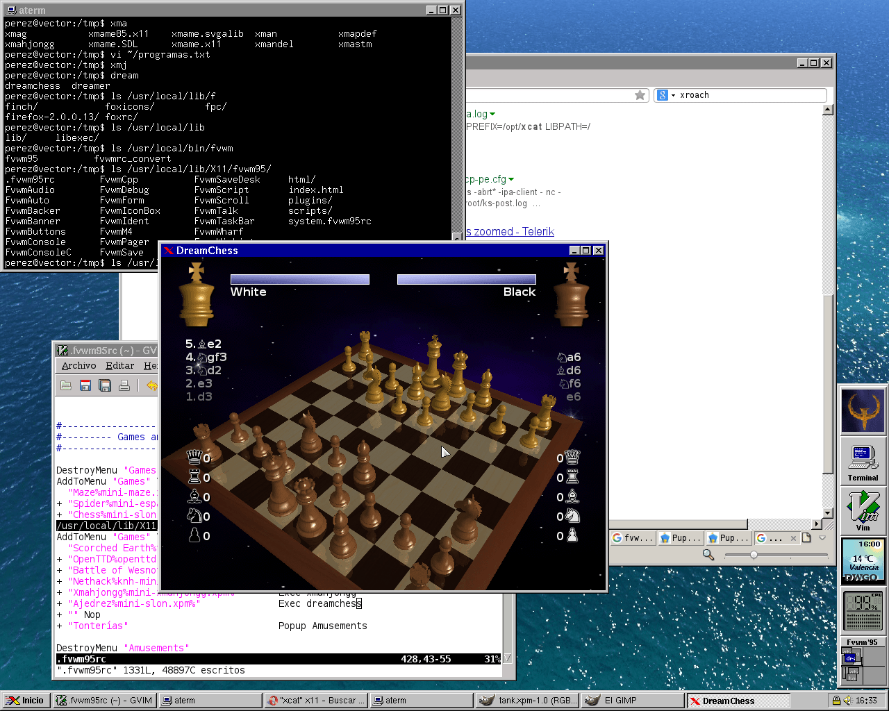Expand the green arrow next to a.log result

click(492, 114)
